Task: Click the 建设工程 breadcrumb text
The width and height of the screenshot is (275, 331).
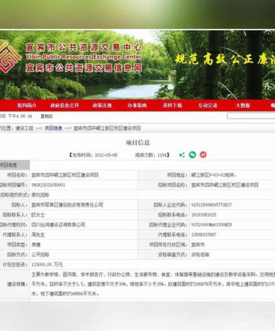Action: click(x=24, y=128)
